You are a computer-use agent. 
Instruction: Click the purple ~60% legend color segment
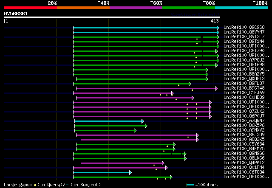[136, 8]
